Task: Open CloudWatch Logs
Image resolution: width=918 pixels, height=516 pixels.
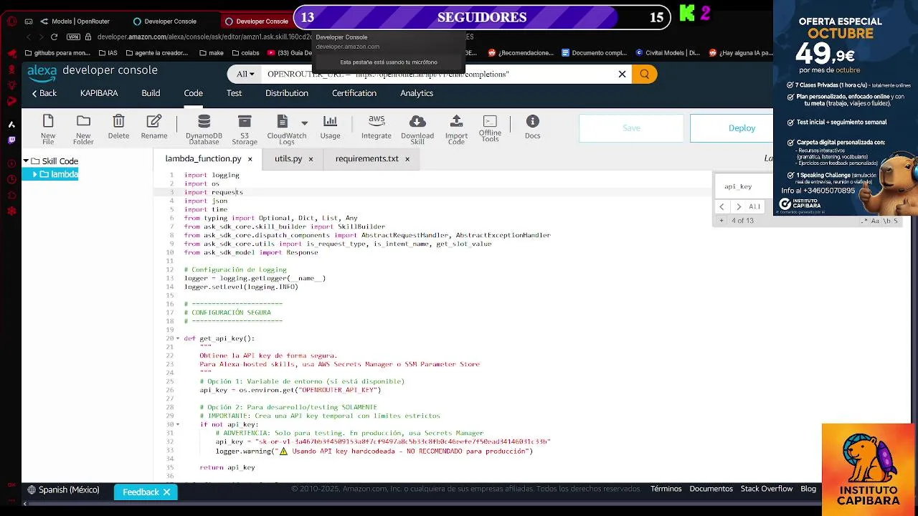Action: click(x=286, y=129)
